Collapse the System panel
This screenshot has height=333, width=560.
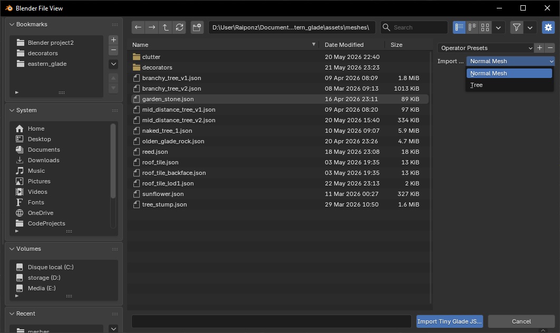coord(12,110)
